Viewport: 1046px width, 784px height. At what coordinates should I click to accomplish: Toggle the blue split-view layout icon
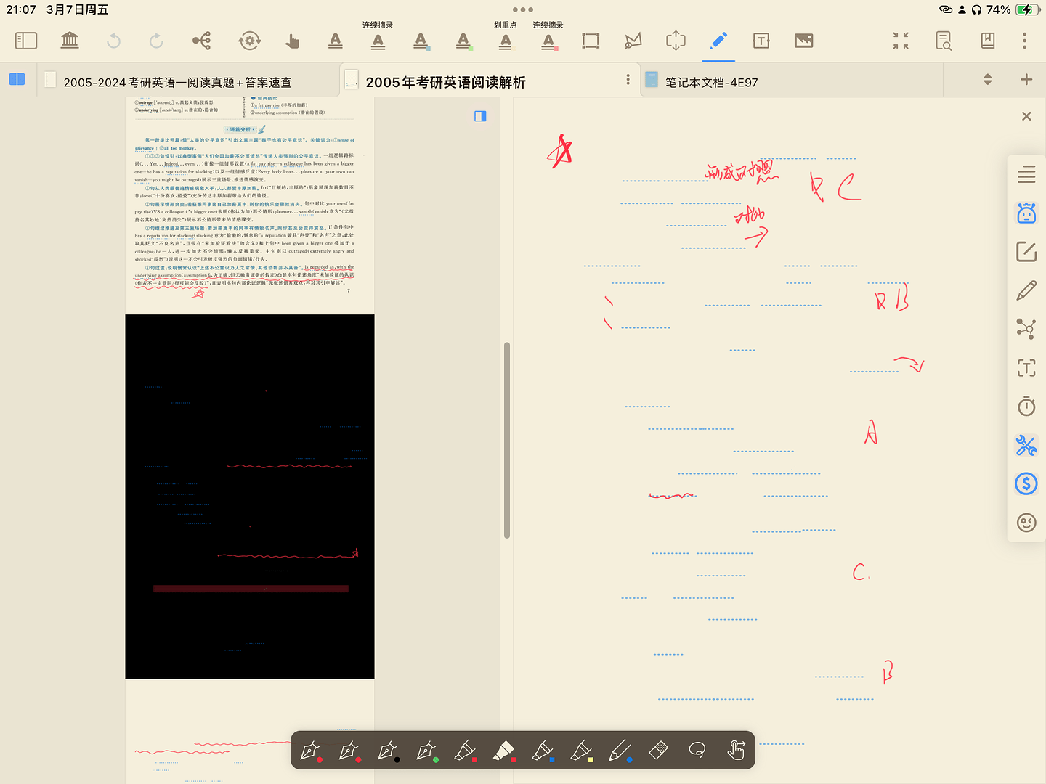17,79
